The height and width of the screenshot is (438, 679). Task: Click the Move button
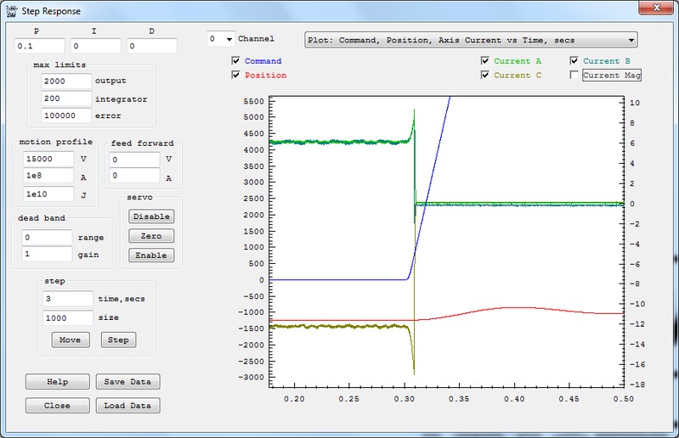click(x=71, y=340)
